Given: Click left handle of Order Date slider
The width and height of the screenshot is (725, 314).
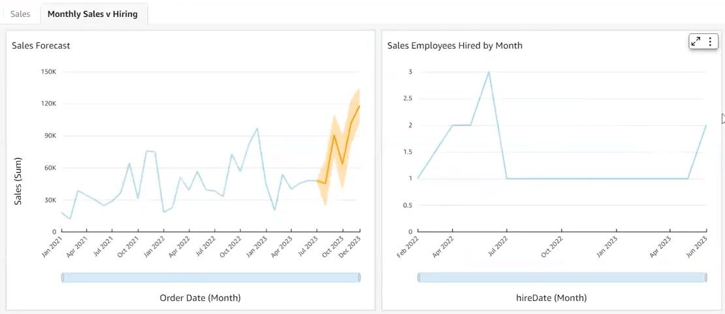Looking at the screenshot, I should [x=63, y=278].
